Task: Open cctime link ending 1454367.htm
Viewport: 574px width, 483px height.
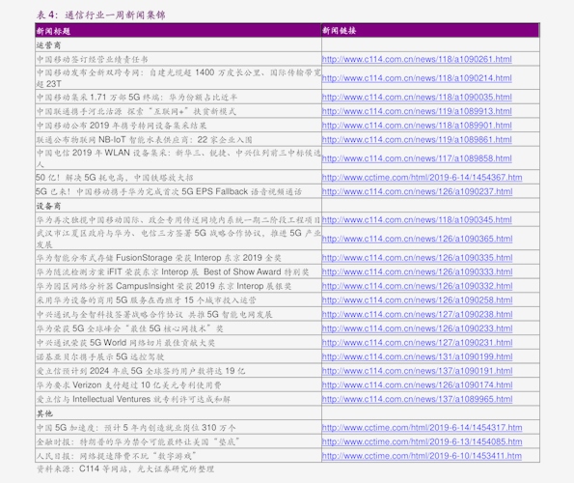Action: tap(423, 178)
